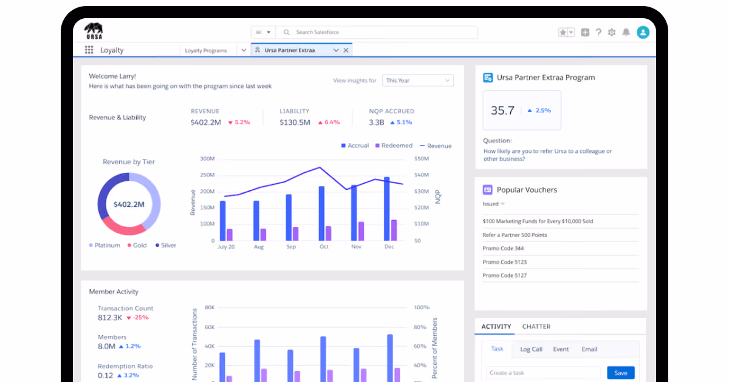The image size is (729, 382).
Task: Open the This Year insights dropdown
Action: (x=419, y=80)
